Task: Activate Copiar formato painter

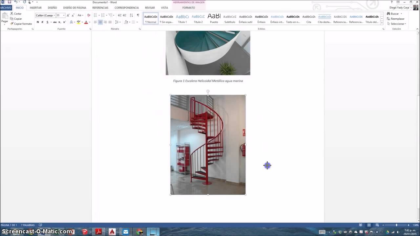Action: click(x=21, y=24)
